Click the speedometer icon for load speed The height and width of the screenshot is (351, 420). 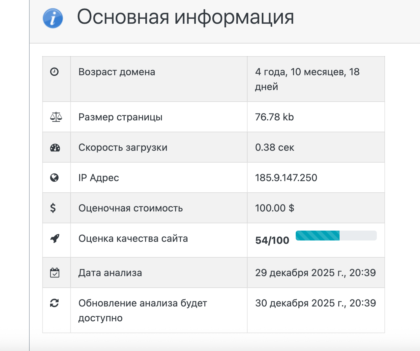pyautogui.click(x=55, y=147)
